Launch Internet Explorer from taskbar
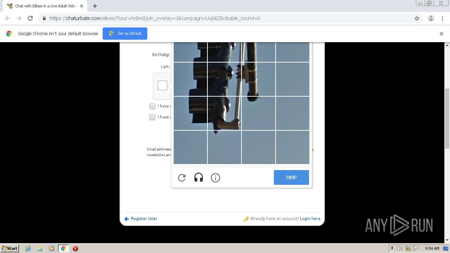 tap(28, 248)
